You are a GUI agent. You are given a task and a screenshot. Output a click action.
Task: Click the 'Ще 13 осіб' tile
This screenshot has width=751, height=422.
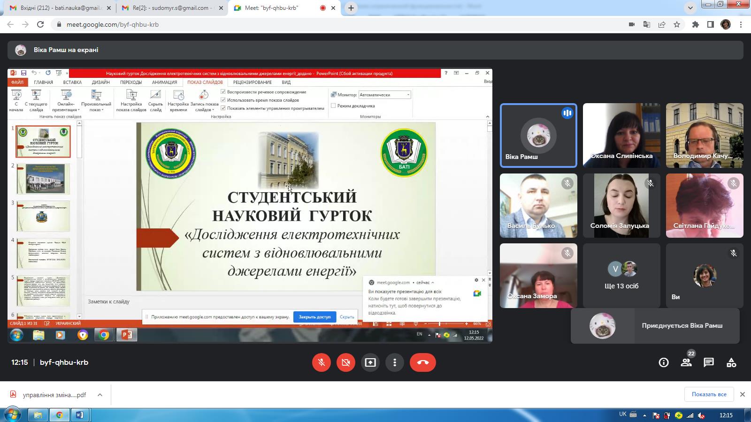pos(621,276)
